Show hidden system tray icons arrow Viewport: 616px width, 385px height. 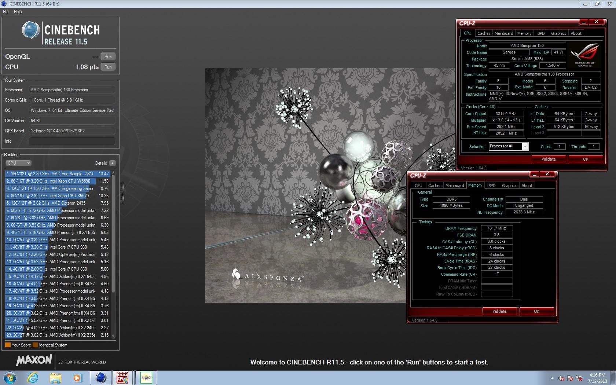click(x=552, y=378)
